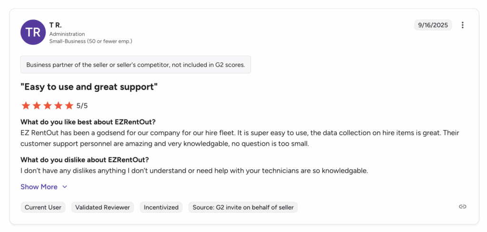The image size is (487, 232).
Task: Click the fifth rating star
Action: (x=69, y=106)
